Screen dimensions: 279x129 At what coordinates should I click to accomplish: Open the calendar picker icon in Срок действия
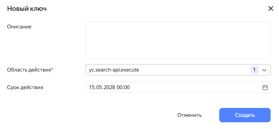[x=265, y=87]
